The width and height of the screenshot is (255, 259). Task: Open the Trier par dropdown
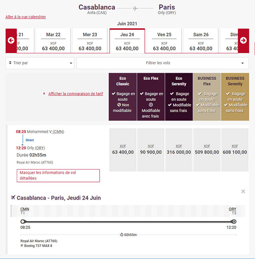40,63
